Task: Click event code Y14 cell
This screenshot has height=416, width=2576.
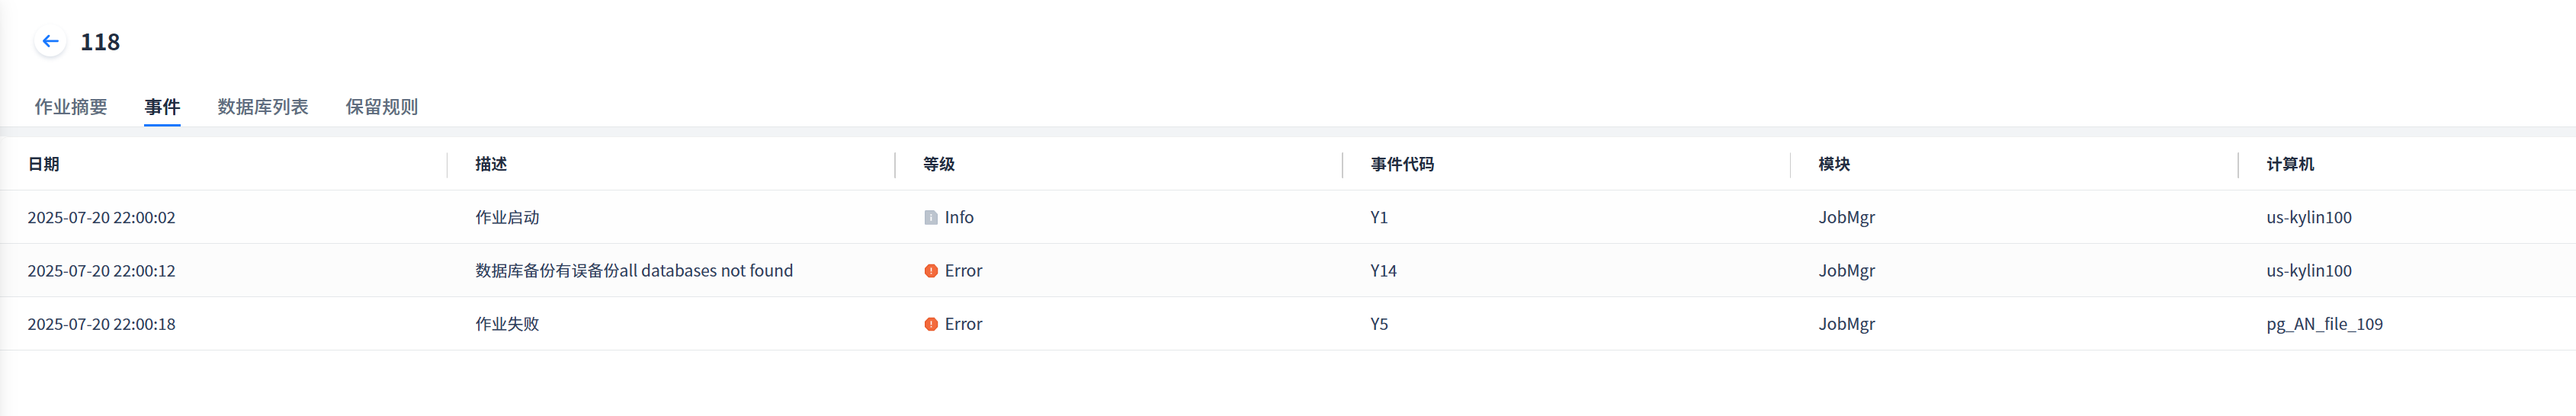Action: [1383, 271]
